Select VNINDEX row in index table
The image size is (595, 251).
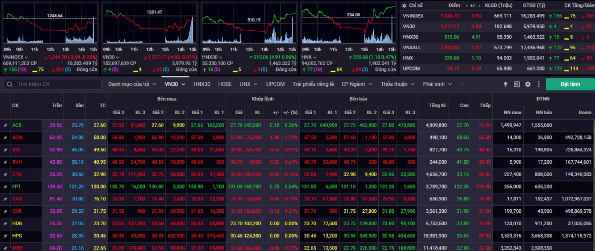click(497, 16)
